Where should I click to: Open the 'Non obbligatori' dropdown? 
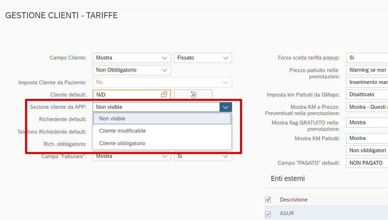coord(367,150)
